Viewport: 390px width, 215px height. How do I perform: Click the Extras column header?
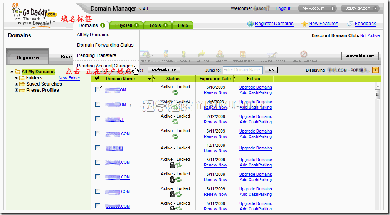(x=254, y=79)
